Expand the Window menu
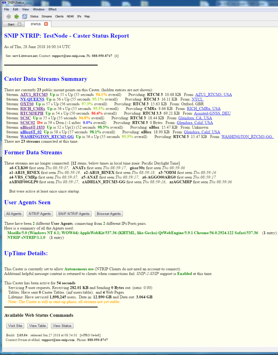 [x=39, y=9]
